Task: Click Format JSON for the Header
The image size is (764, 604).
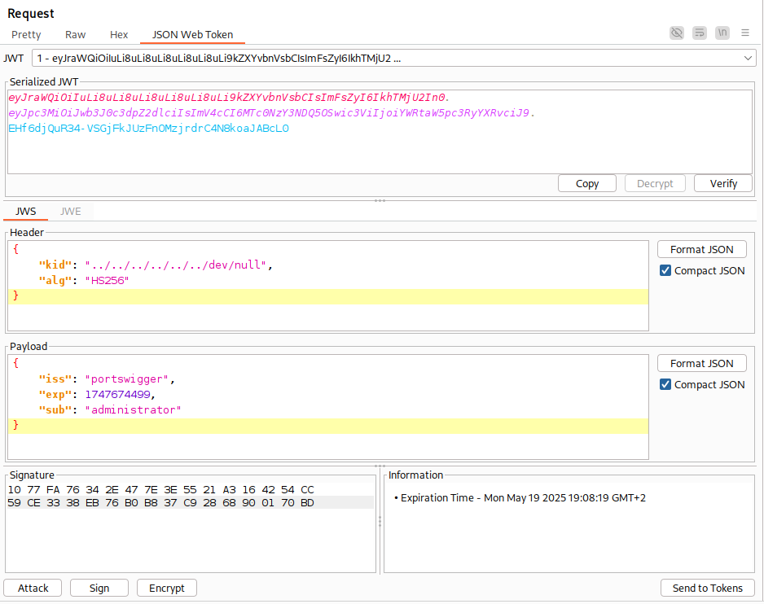Action: pos(701,249)
